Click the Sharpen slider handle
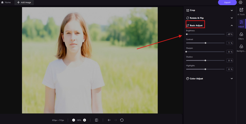 pos(186,52)
